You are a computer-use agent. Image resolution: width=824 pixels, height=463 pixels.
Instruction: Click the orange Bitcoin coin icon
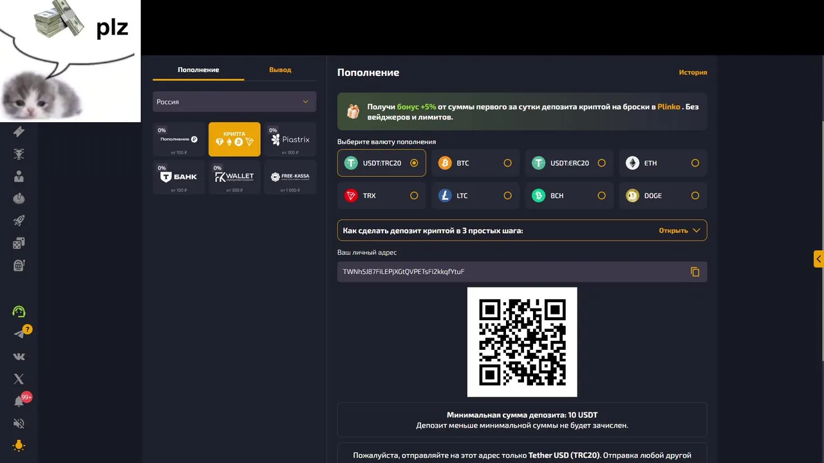point(445,163)
